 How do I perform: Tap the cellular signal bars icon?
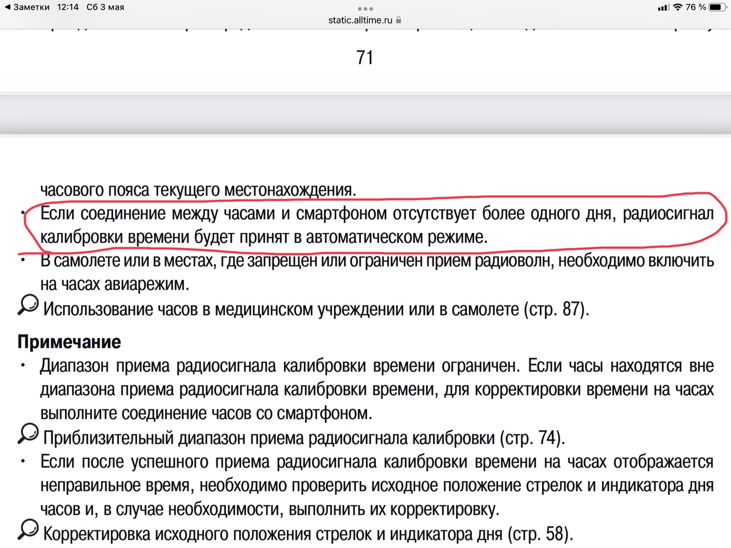[662, 8]
